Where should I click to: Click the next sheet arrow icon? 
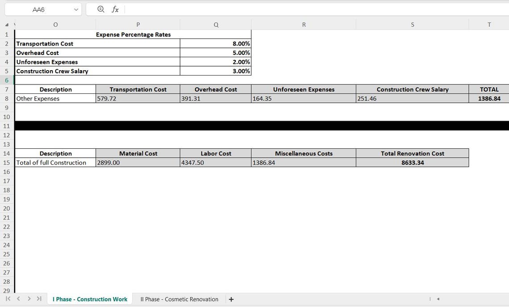click(x=29, y=299)
